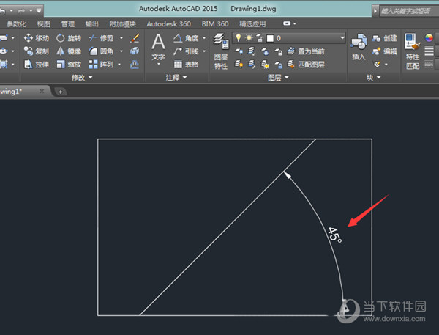Open the Text (文字) dropdown arrow

click(x=159, y=64)
